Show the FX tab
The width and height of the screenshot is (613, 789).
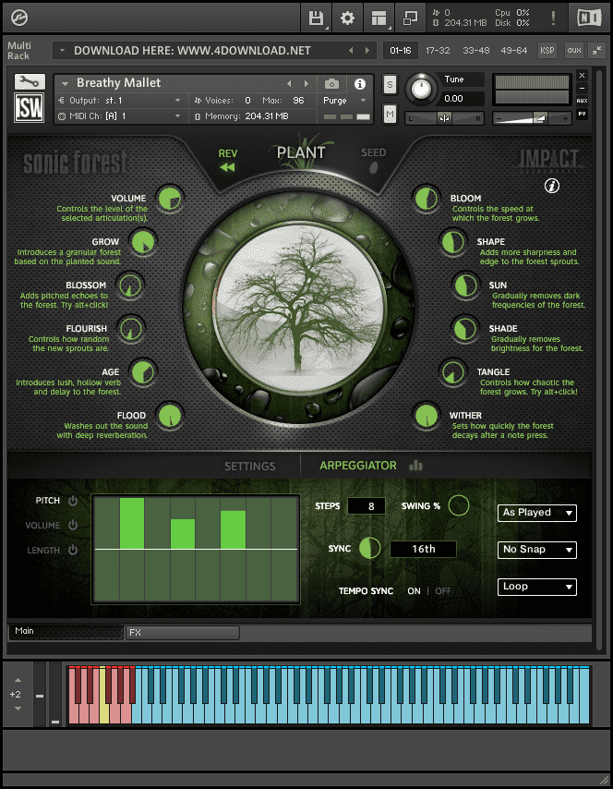(183, 633)
